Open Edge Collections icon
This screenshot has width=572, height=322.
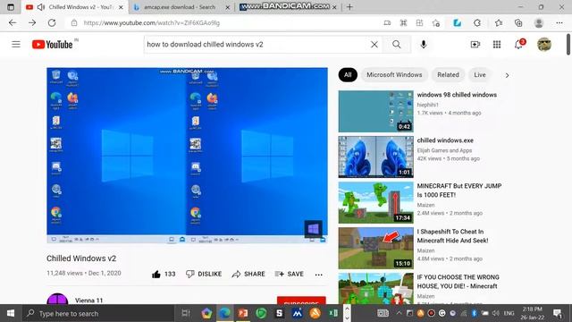coord(518,23)
